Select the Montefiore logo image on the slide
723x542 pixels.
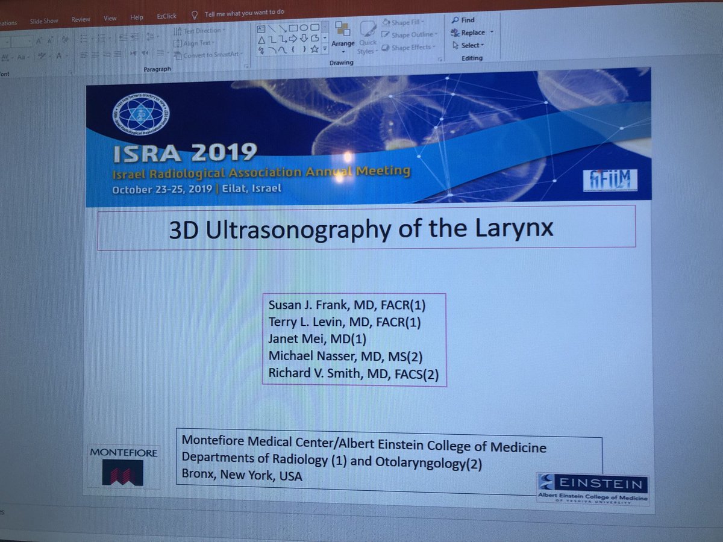coord(123,467)
